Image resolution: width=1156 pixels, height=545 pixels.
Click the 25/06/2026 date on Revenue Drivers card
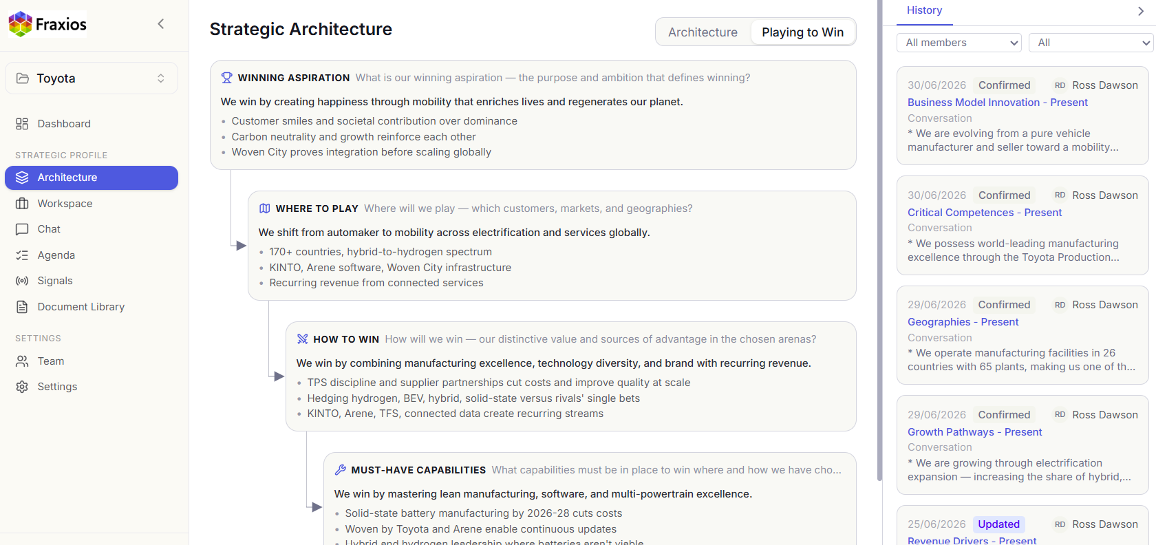936,524
